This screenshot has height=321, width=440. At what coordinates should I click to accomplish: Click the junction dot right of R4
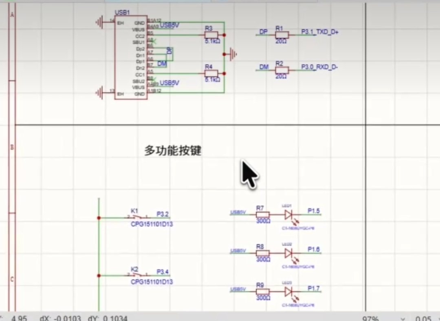coord(224,73)
